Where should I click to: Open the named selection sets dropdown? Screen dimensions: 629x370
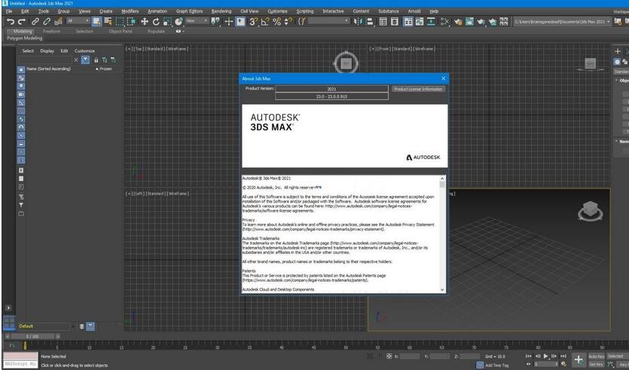pyautogui.click(x=329, y=21)
